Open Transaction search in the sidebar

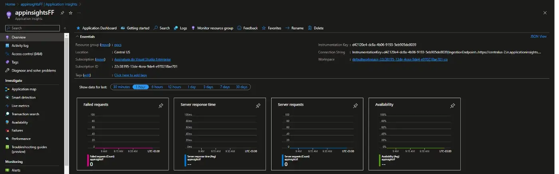pos(32,114)
